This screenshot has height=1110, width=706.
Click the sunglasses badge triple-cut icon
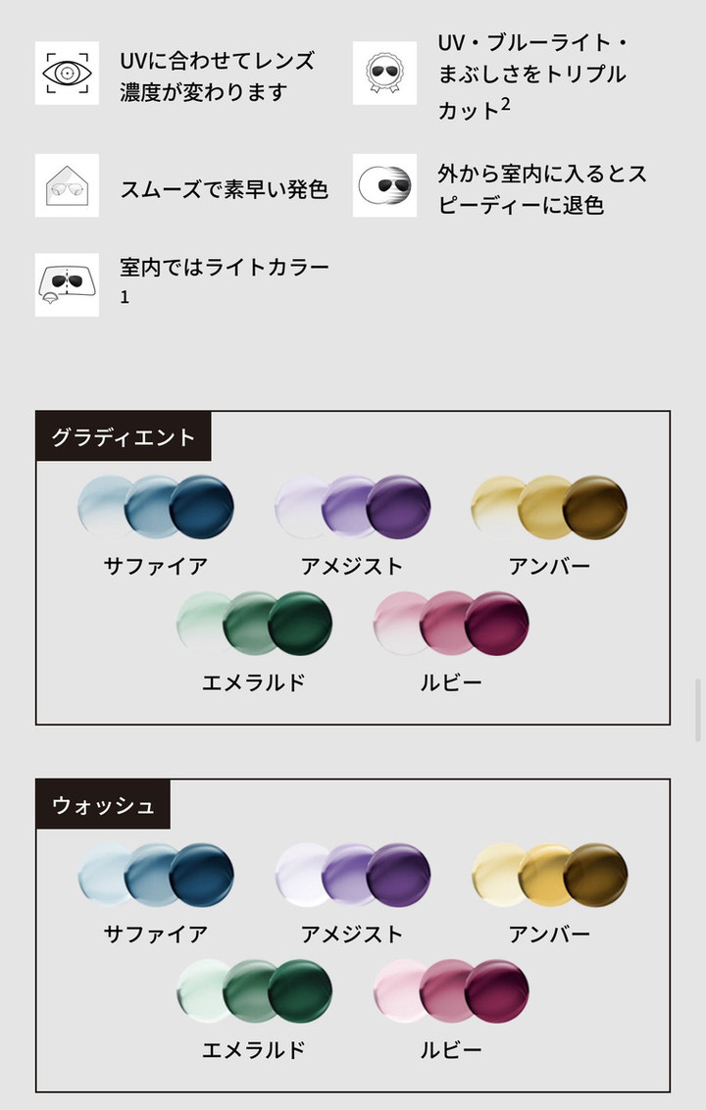pyautogui.click(x=384, y=74)
